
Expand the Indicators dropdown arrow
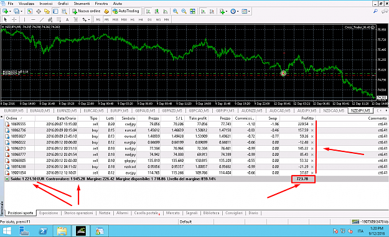point(227,11)
